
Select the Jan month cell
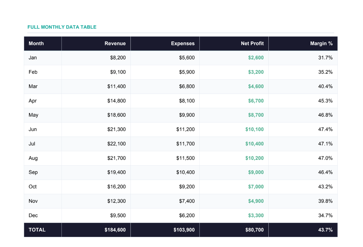click(33, 58)
